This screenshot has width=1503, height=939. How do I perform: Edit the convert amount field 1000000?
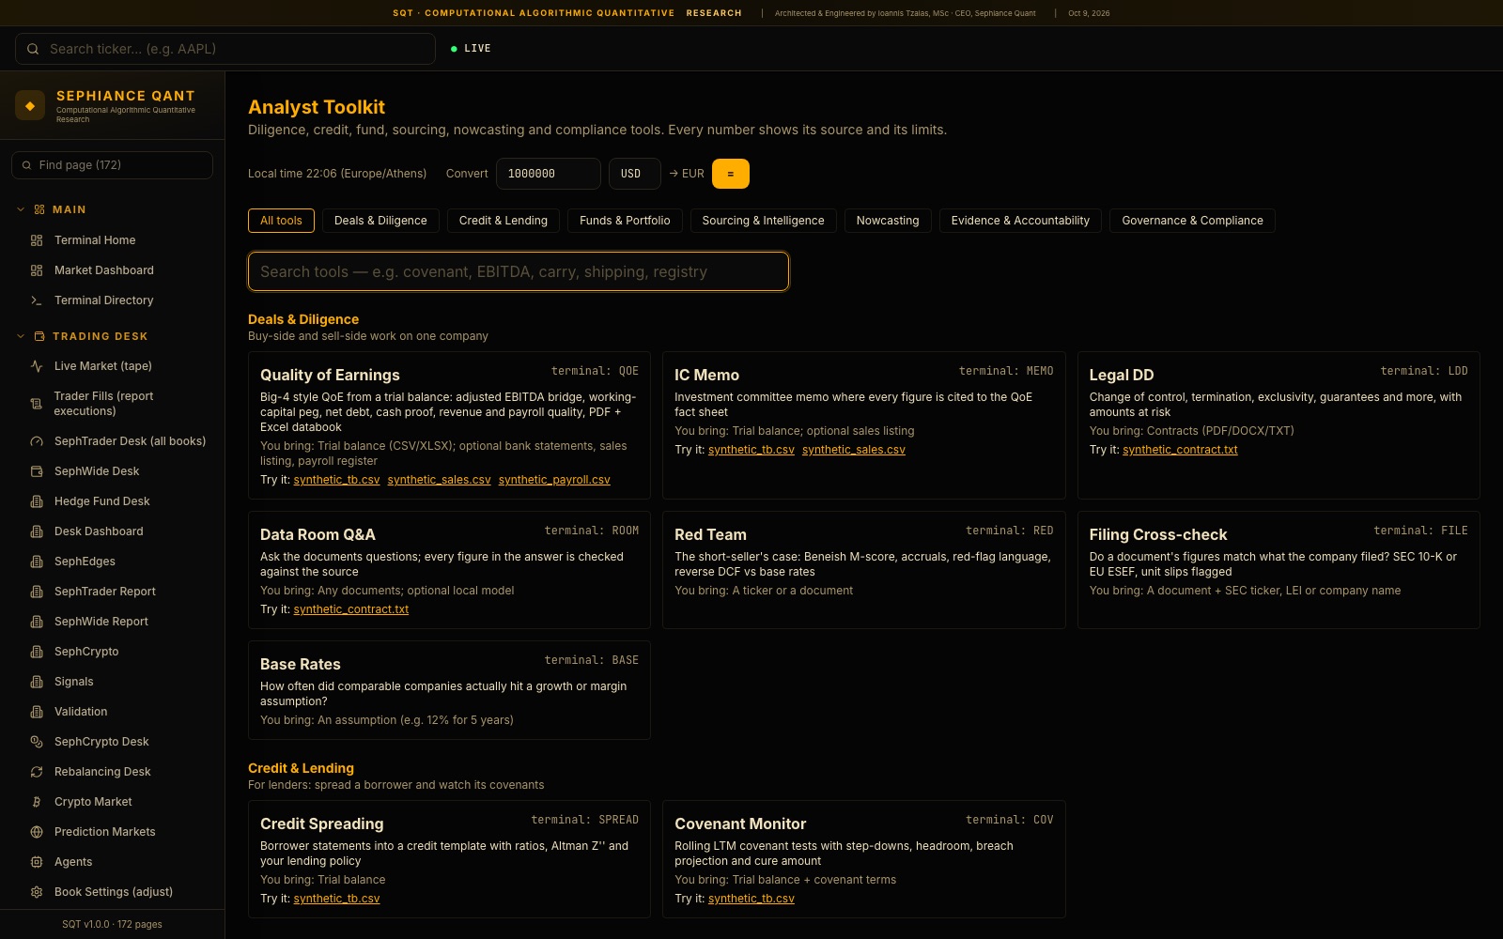549,174
